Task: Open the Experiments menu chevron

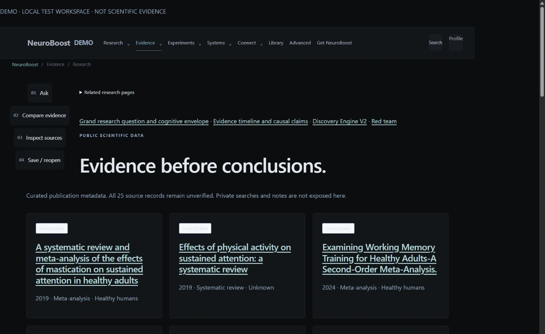Action: coord(200,45)
